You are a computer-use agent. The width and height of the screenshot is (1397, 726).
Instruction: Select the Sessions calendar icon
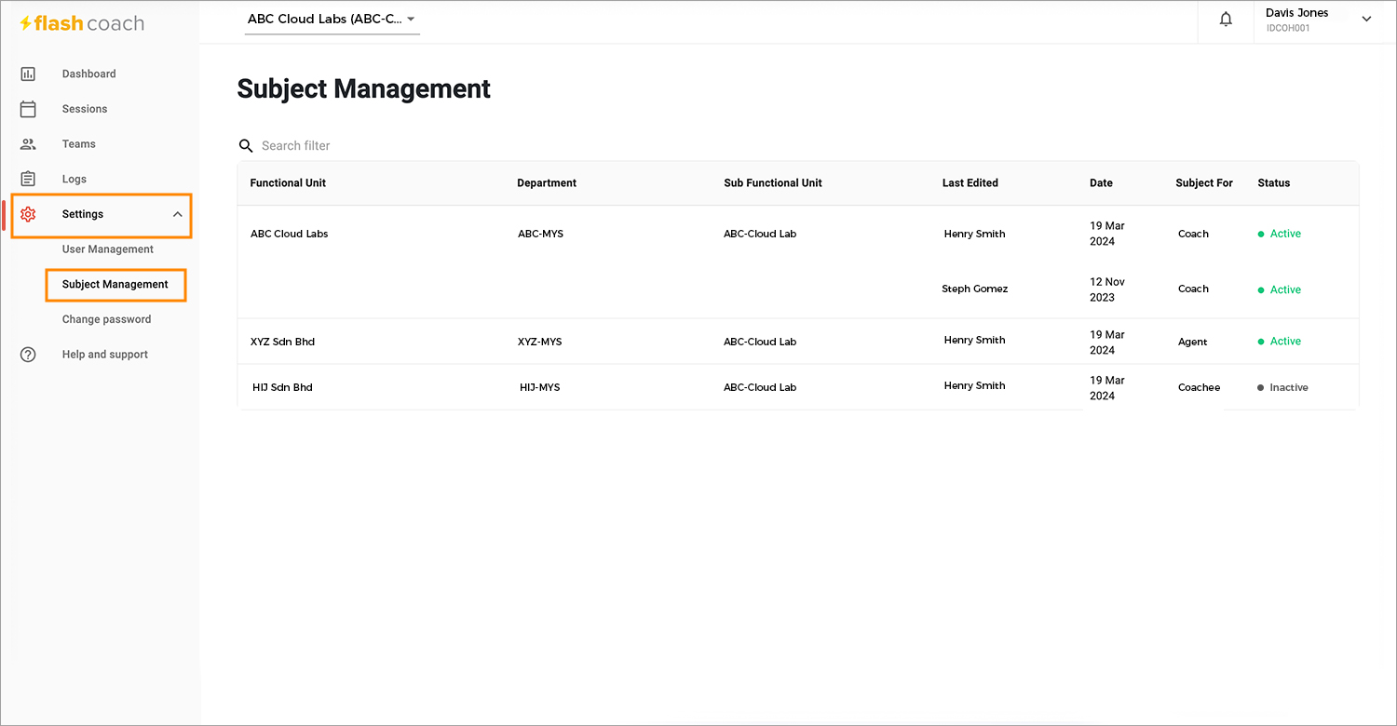point(28,109)
